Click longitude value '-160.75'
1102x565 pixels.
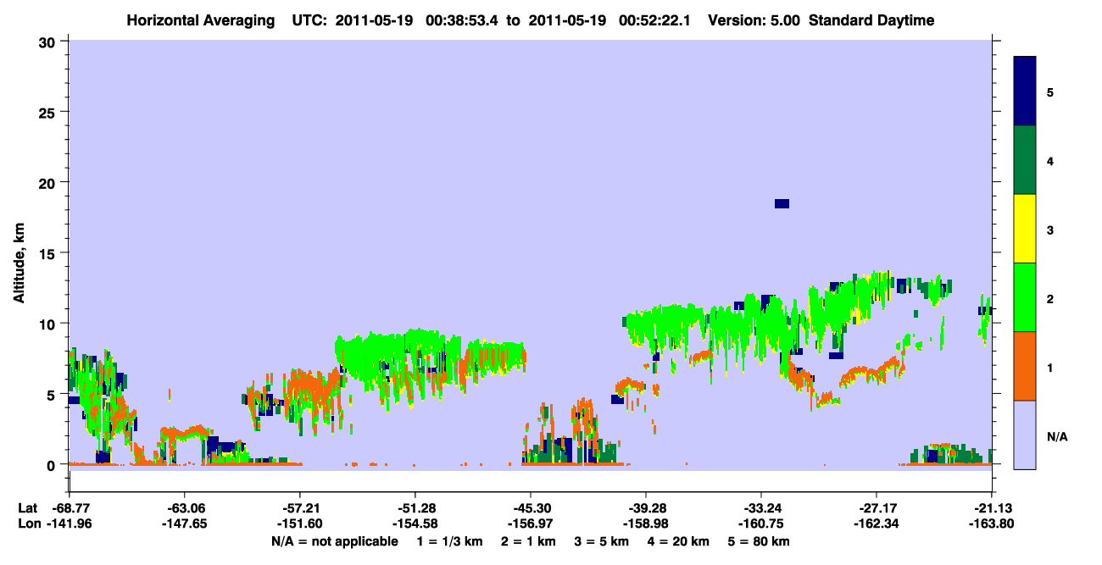point(761,524)
